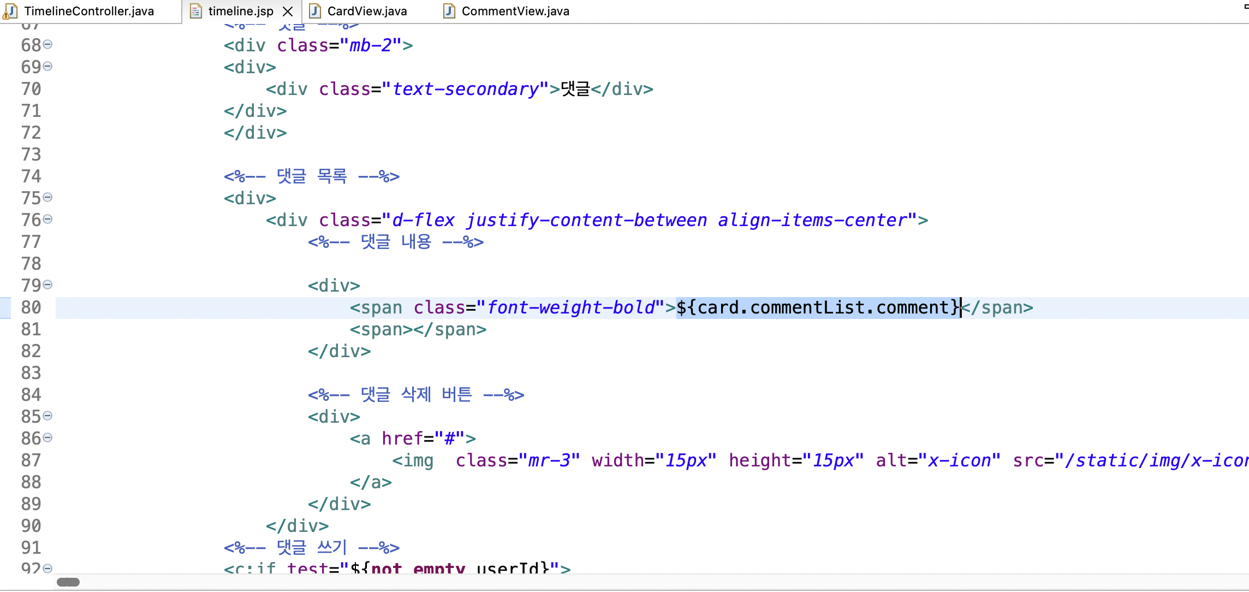
Task: Collapse the code fold at line 76
Action: pos(47,220)
